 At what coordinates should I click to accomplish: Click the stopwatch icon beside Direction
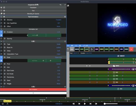pos(1,20)
